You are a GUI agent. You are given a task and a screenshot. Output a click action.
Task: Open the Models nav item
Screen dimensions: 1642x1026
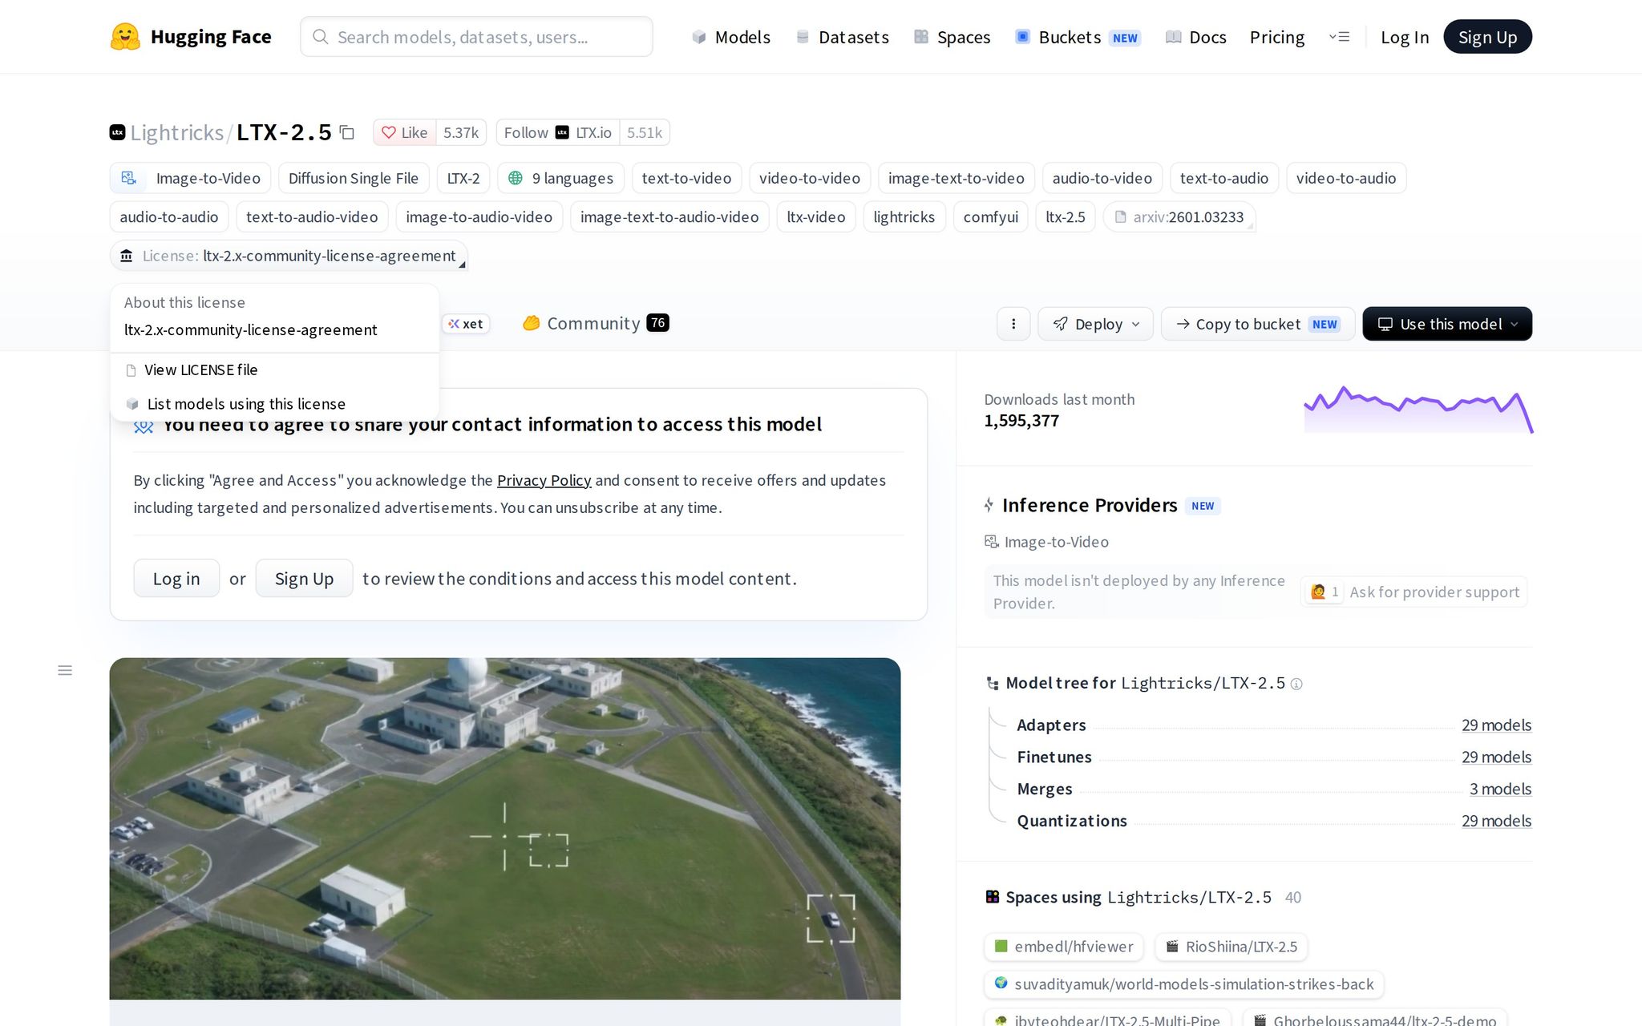[x=731, y=37]
